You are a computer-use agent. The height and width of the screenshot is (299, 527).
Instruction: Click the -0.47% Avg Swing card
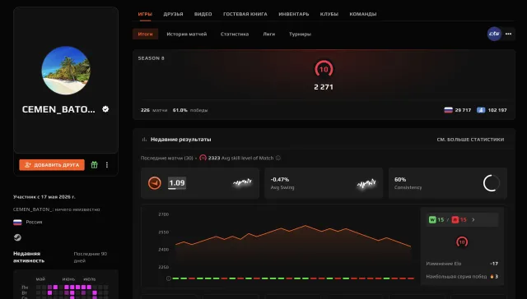click(x=324, y=183)
